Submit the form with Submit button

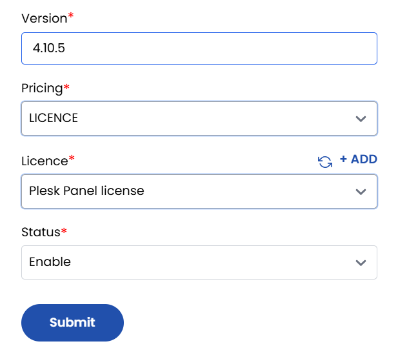click(x=72, y=322)
